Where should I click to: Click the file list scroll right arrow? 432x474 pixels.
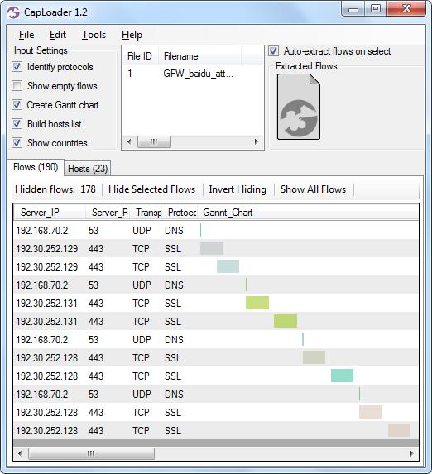[x=257, y=141]
